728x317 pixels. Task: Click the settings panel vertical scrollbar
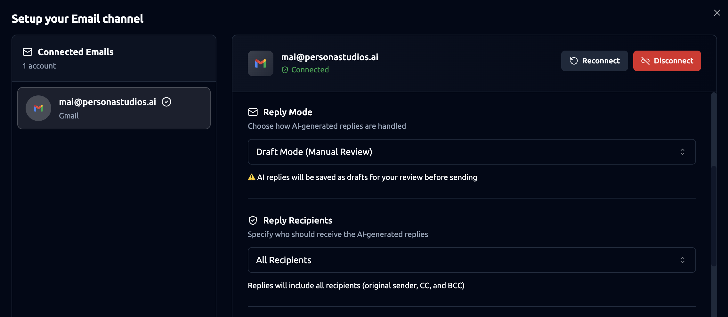point(714,215)
